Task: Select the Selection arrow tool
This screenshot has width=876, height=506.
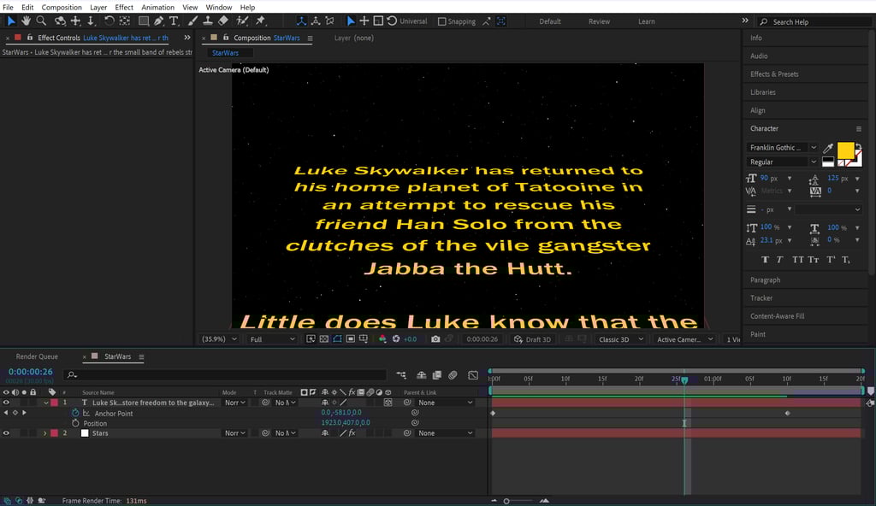Action: point(10,21)
